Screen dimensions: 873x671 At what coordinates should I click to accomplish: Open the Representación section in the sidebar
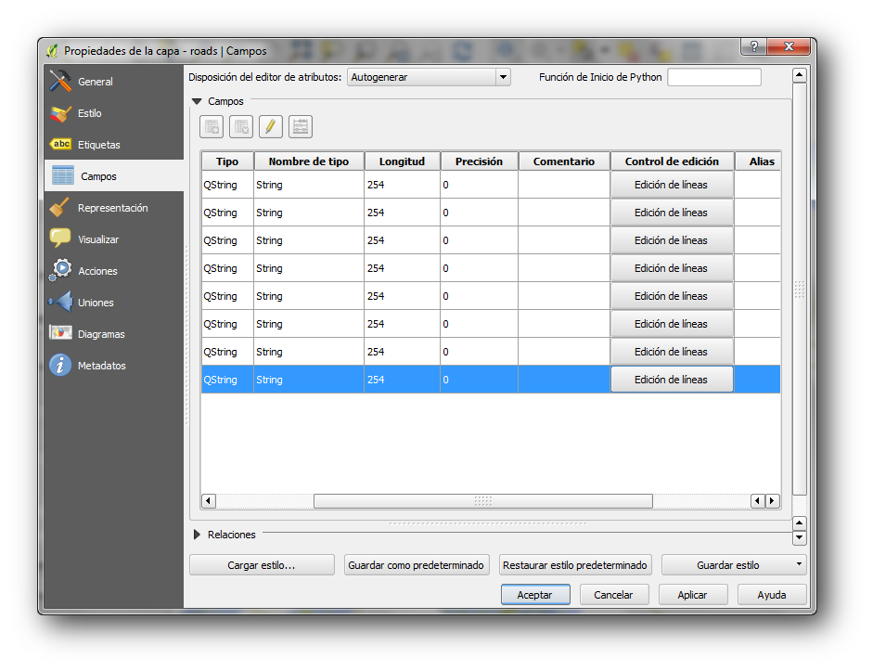[x=113, y=208]
